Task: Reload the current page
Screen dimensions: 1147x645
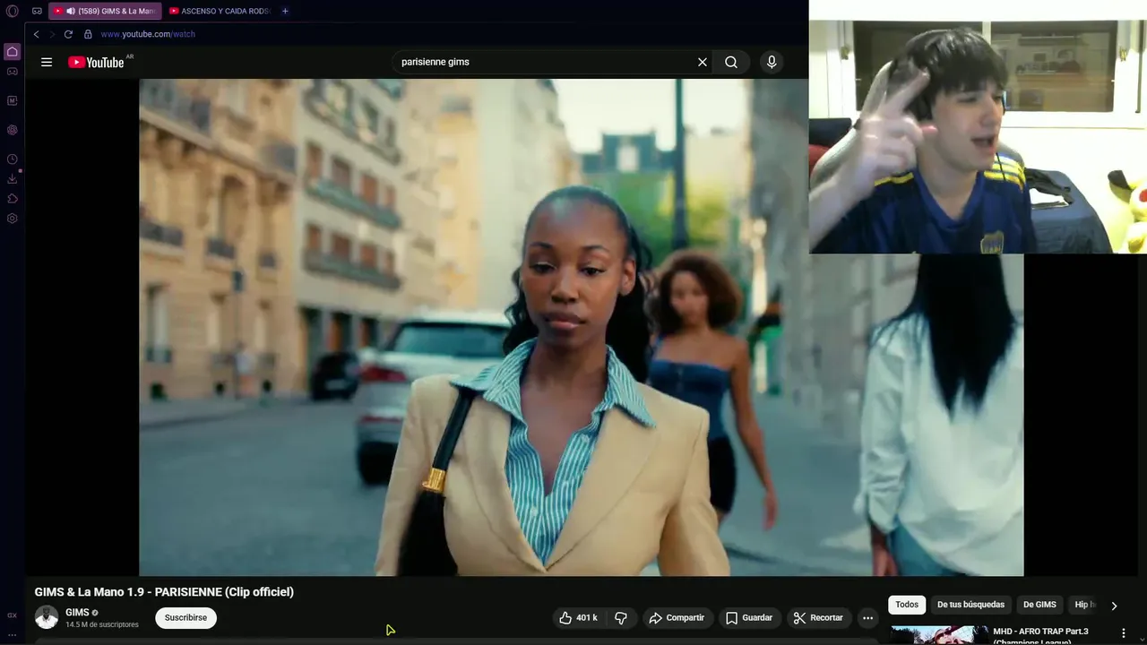Action: click(x=68, y=34)
